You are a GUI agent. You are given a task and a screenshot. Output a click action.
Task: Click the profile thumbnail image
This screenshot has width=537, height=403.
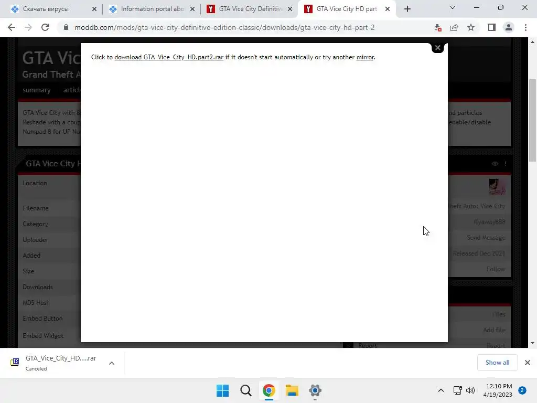pos(497,187)
